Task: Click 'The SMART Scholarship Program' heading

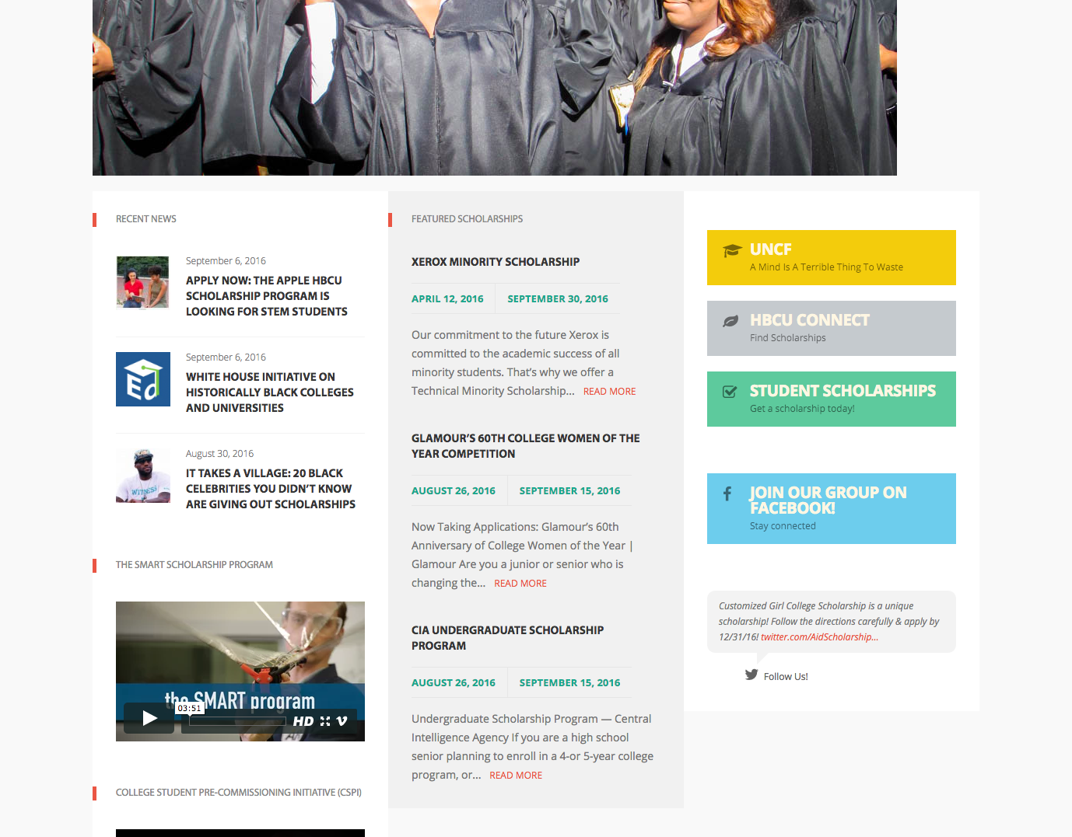Action: [x=194, y=565]
